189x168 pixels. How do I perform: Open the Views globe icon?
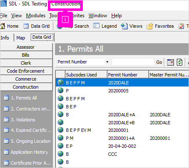pyautogui.click(x=124, y=26)
